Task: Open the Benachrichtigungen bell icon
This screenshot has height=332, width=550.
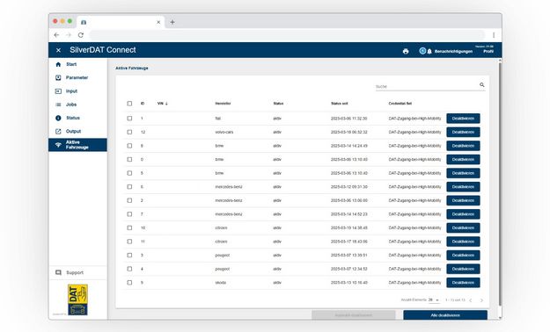Action: coord(429,51)
